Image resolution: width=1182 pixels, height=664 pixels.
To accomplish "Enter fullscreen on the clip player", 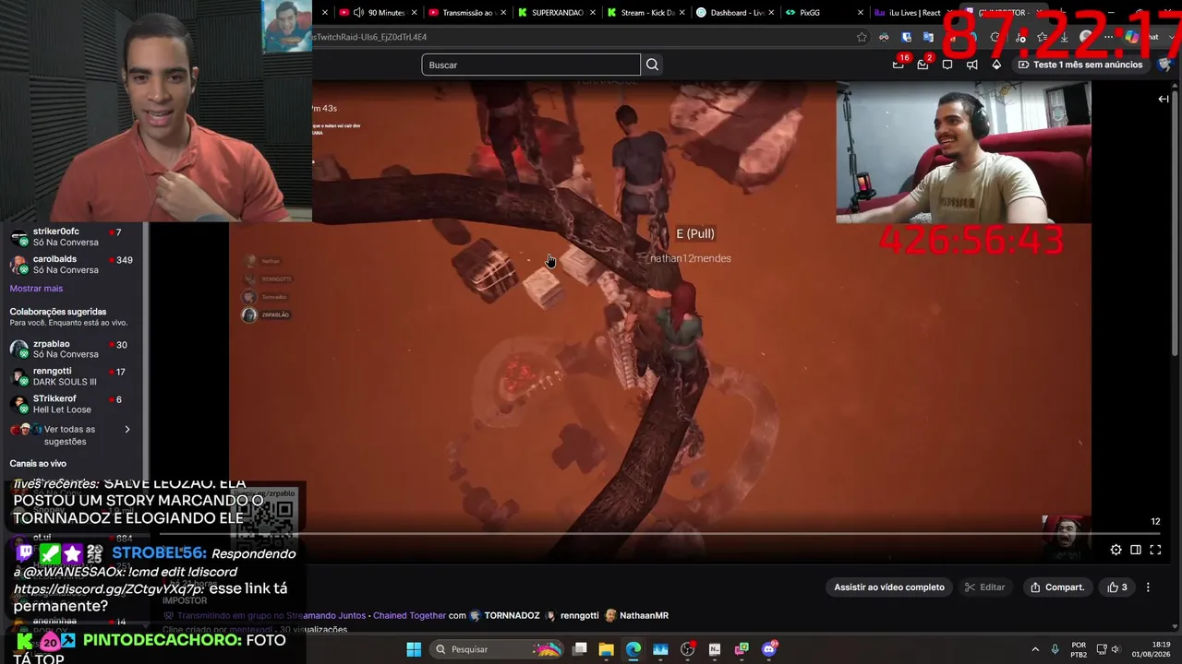I will [1155, 550].
